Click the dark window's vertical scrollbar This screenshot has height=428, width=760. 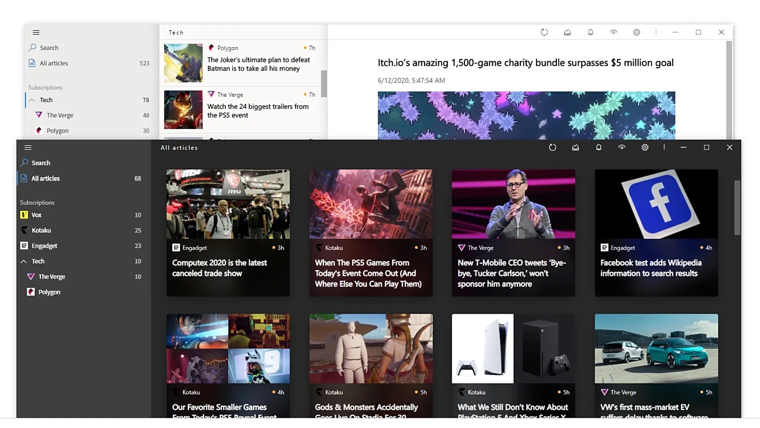(737, 207)
